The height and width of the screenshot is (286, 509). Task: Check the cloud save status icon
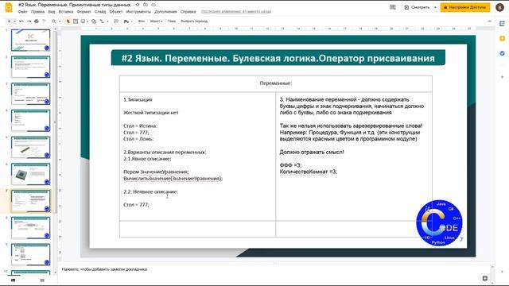[x=153, y=5]
